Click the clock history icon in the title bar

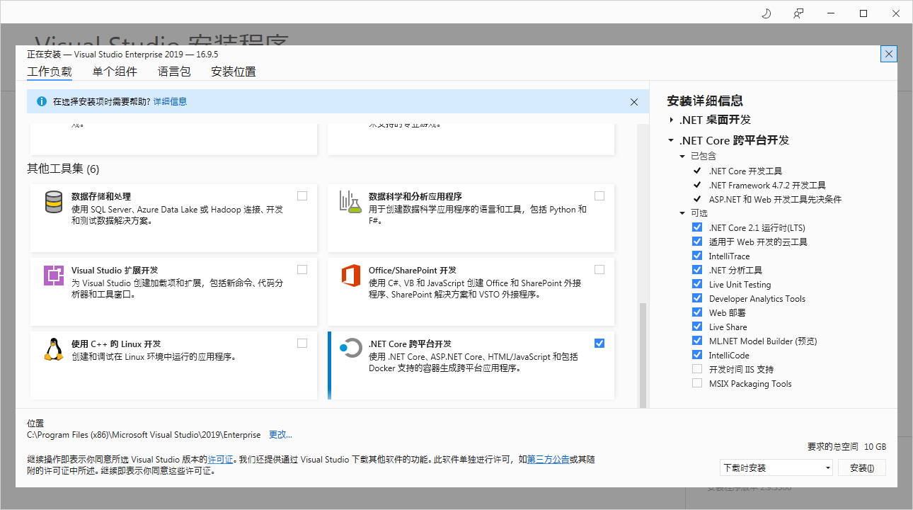tap(766, 13)
